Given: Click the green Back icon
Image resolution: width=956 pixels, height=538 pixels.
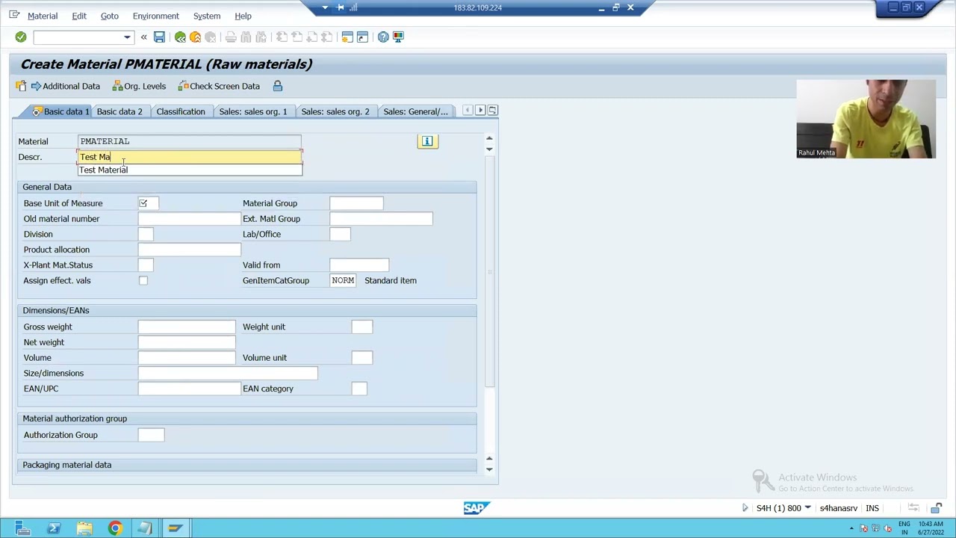Looking at the screenshot, I should click(x=180, y=37).
